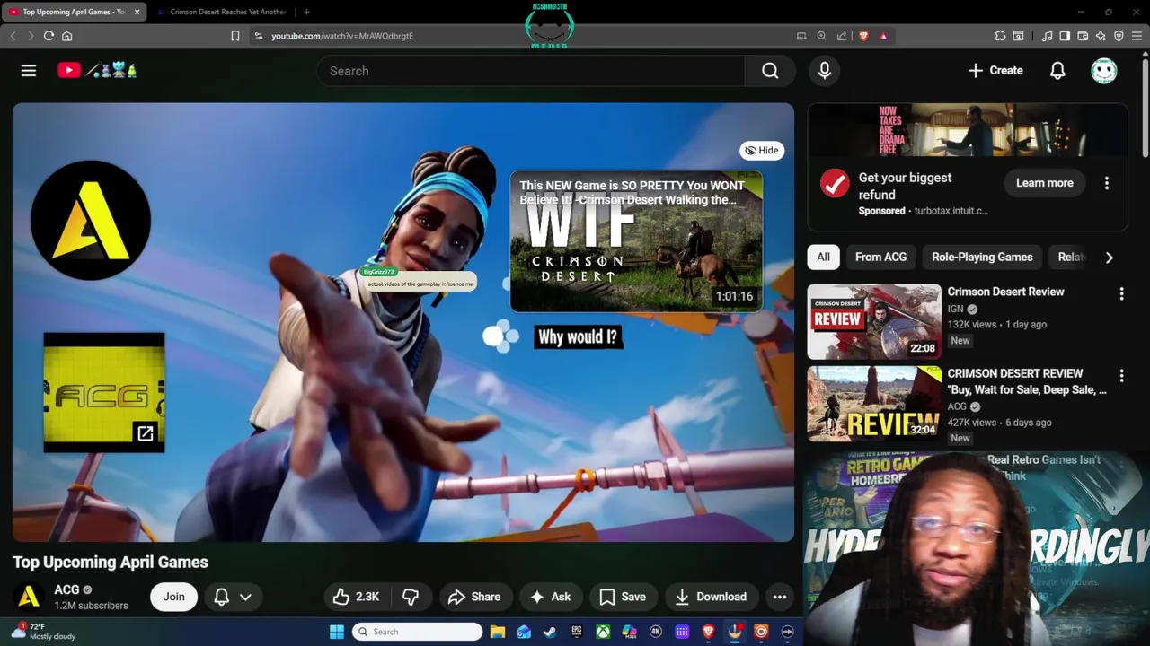This screenshot has width=1150, height=646.
Task: Open Crimson Desert Review title link
Action: (x=1005, y=292)
